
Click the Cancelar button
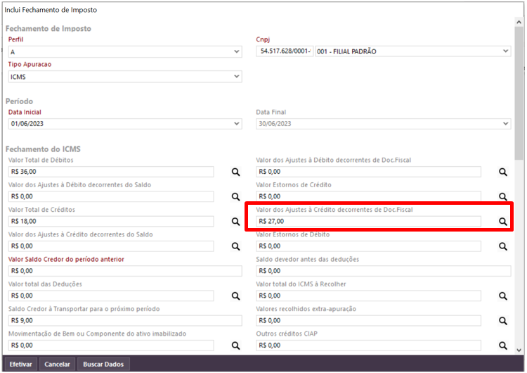tap(57, 365)
